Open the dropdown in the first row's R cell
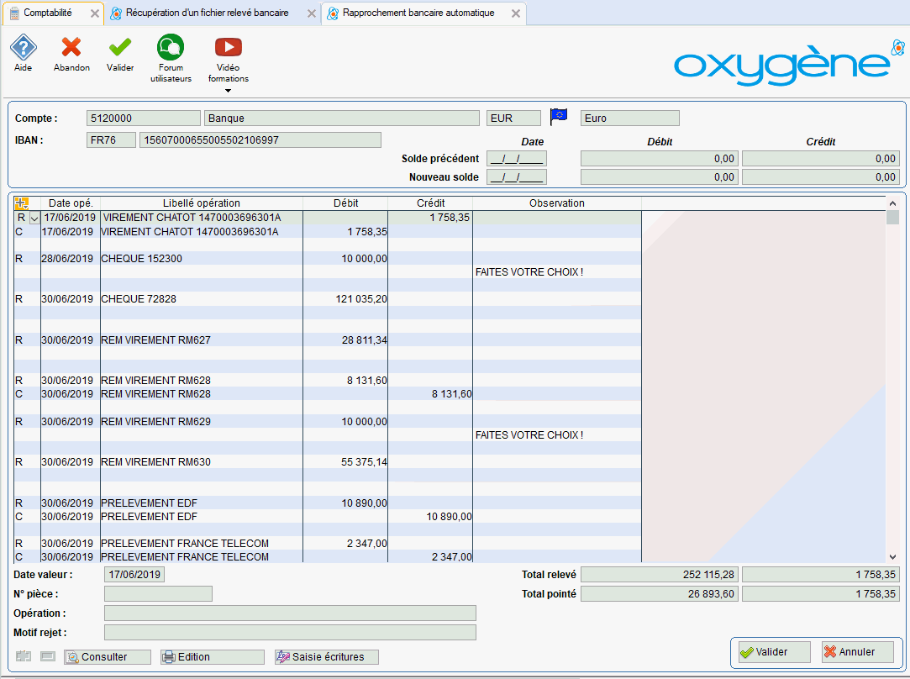910x679 pixels. (34, 218)
